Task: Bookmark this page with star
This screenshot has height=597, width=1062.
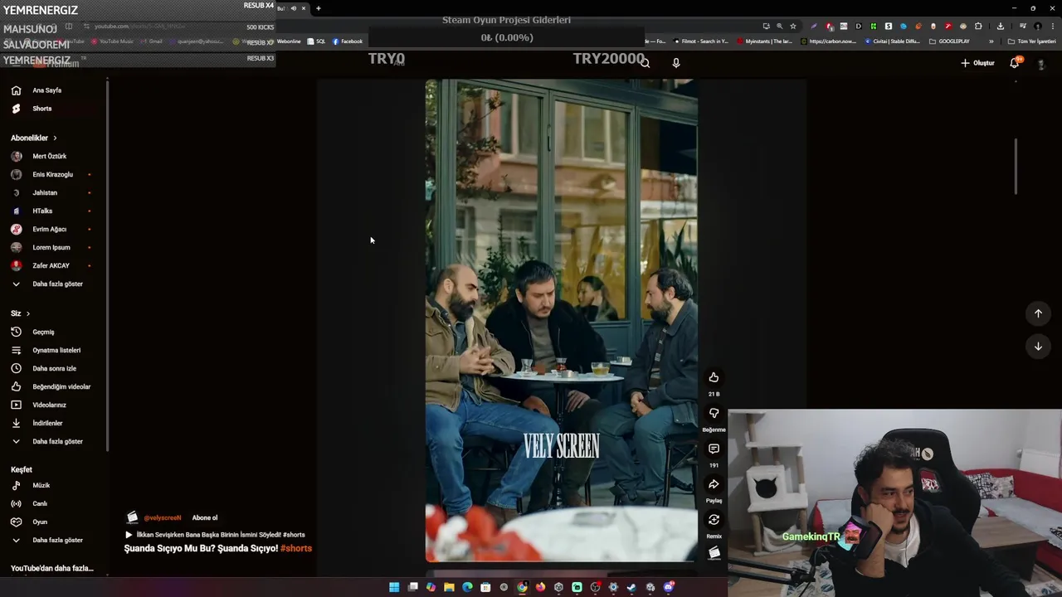Action: tap(792, 26)
